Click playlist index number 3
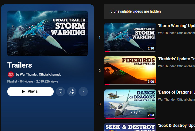This screenshot has height=131, width=195. tap(100, 104)
